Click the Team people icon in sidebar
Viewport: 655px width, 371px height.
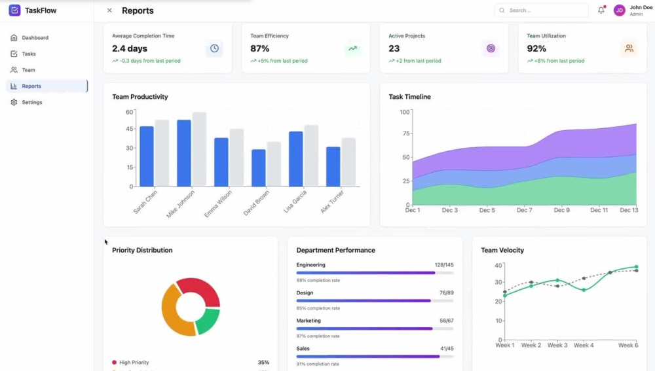point(14,70)
